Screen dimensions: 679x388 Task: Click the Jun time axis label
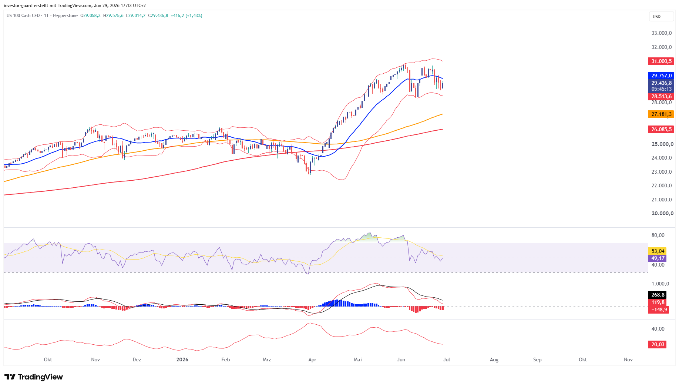pyautogui.click(x=401, y=359)
